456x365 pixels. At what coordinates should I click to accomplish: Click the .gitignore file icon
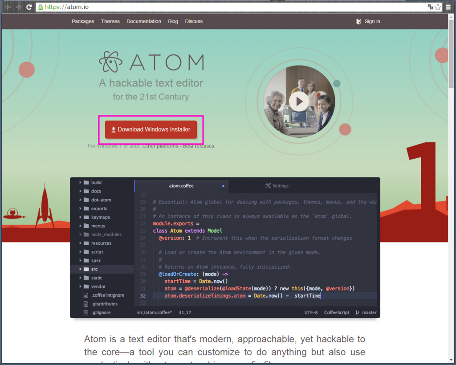(86, 312)
